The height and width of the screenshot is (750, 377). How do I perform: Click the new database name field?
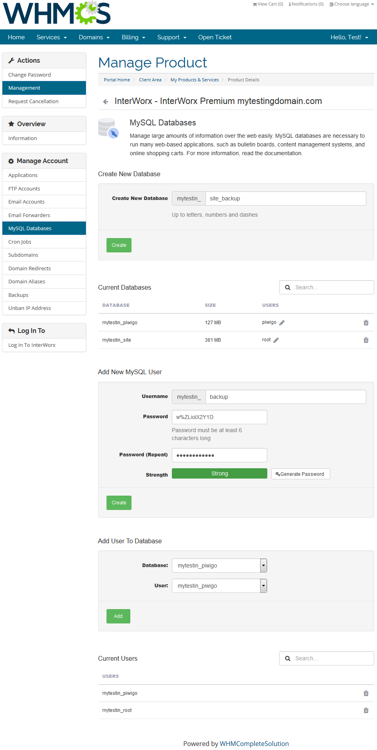tap(286, 198)
